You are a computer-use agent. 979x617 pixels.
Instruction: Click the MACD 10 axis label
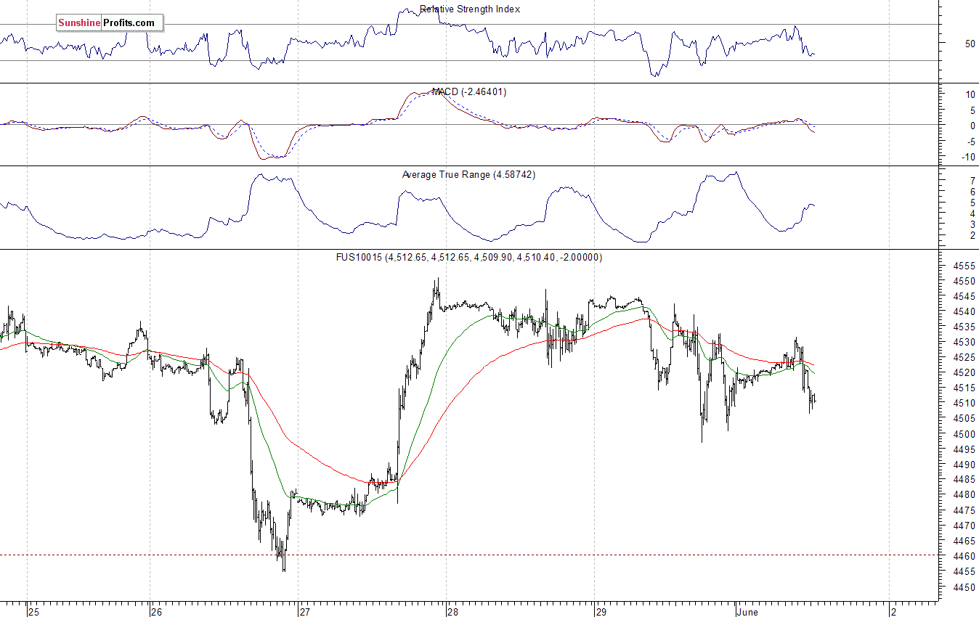point(970,94)
